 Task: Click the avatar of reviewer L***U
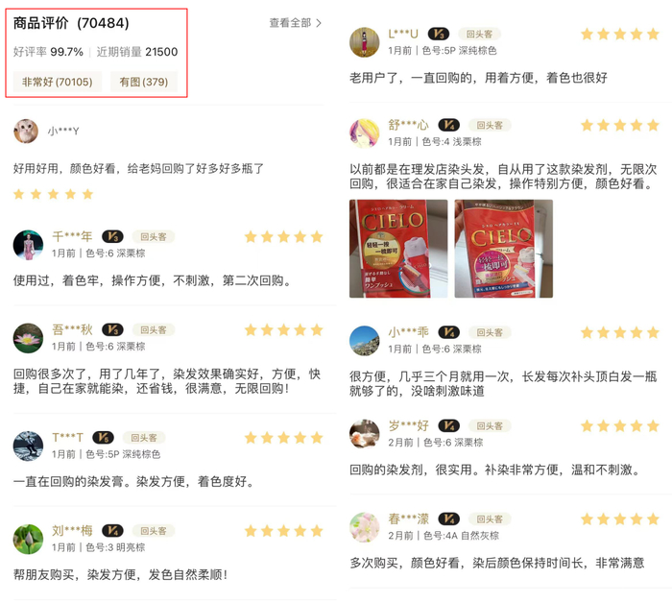[x=365, y=42]
